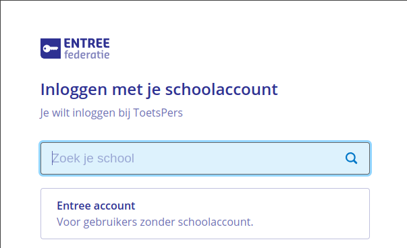Place the cursor in the school search box
This screenshot has height=248, width=407.
[x=205, y=158]
